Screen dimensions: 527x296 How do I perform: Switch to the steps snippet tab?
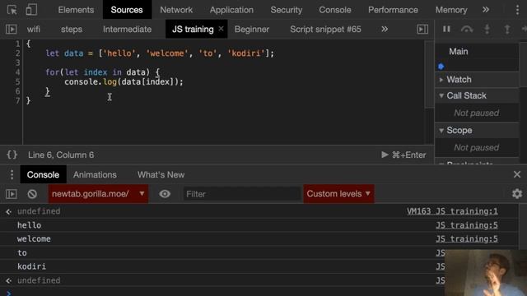tap(72, 30)
